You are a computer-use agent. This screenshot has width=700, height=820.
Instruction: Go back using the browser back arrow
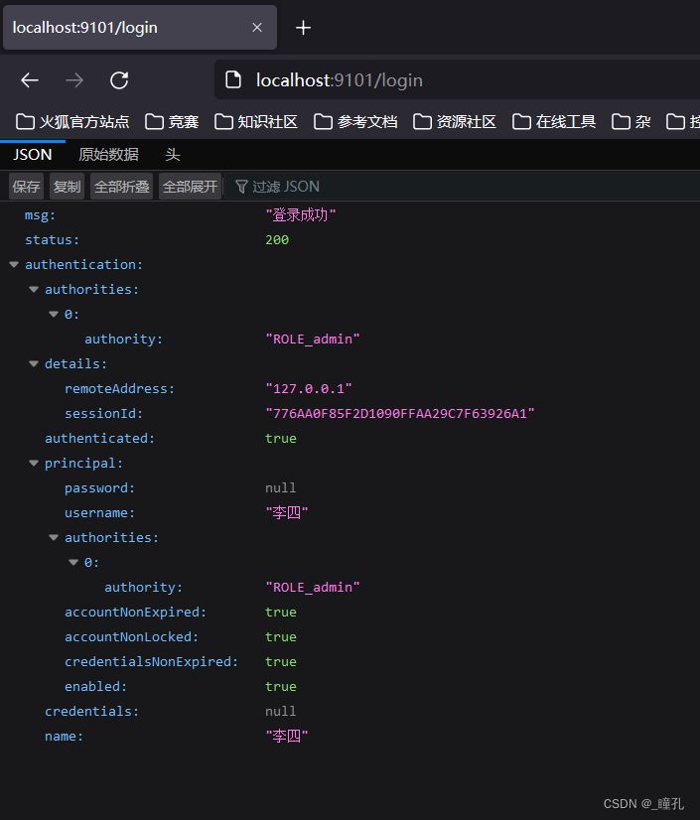tap(30, 80)
